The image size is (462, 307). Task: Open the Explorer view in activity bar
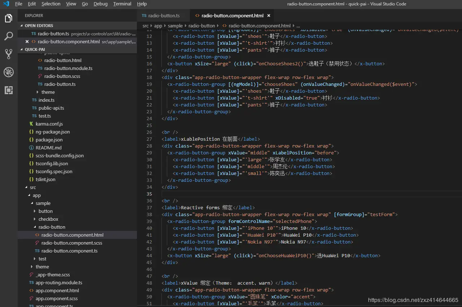[x=9, y=18]
